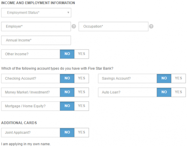The width and height of the screenshot is (187, 147).
Task: Set Checking Account to NO
Action: (x=67, y=78)
